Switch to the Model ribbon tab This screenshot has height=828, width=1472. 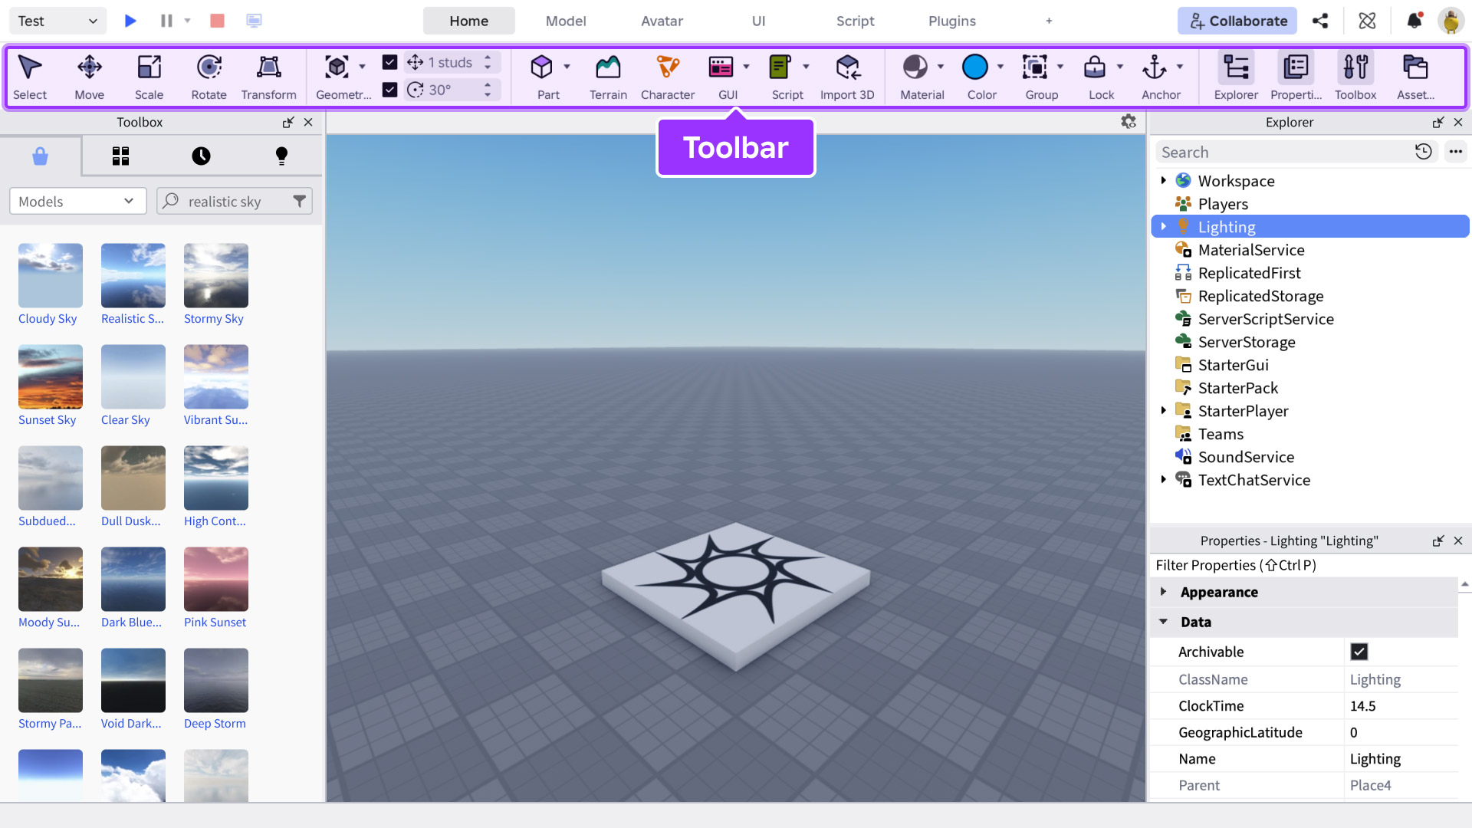pos(566,21)
